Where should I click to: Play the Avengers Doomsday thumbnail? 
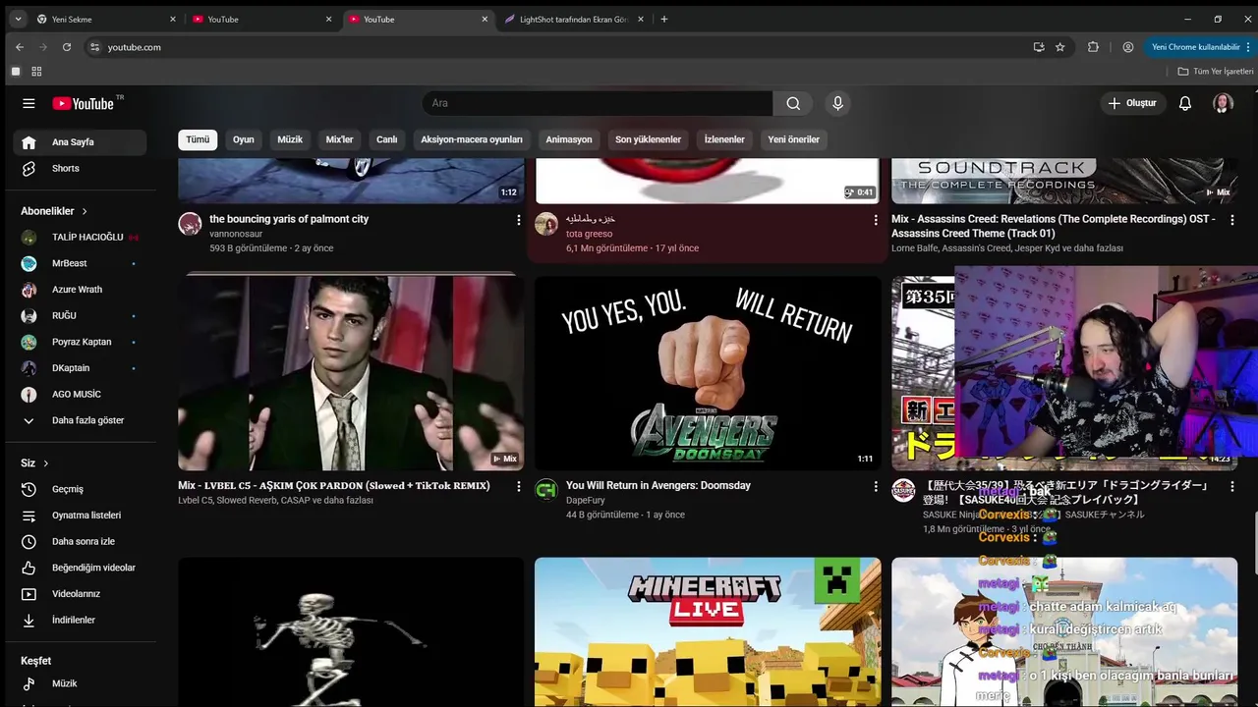pyautogui.click(x=708, y=373)
